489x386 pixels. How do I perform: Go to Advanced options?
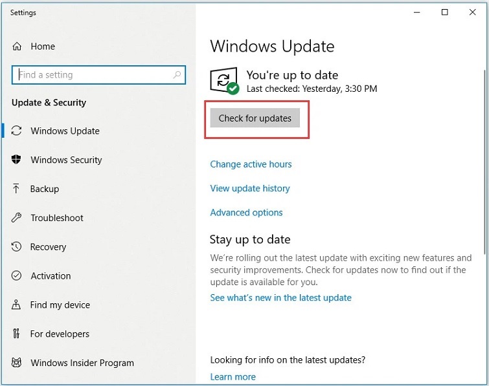[x=246, y=212]
